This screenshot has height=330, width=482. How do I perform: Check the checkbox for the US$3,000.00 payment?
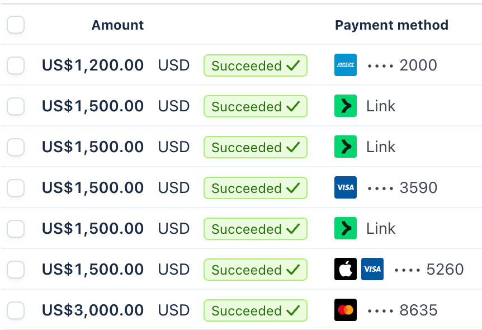16,310
